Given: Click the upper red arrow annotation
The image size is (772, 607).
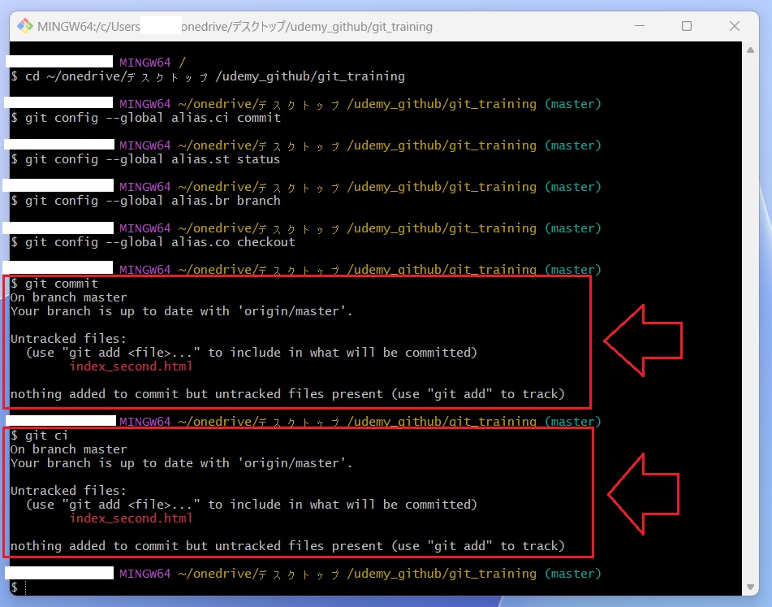Looking at the screenshot, I should click(x=643, y=342).
